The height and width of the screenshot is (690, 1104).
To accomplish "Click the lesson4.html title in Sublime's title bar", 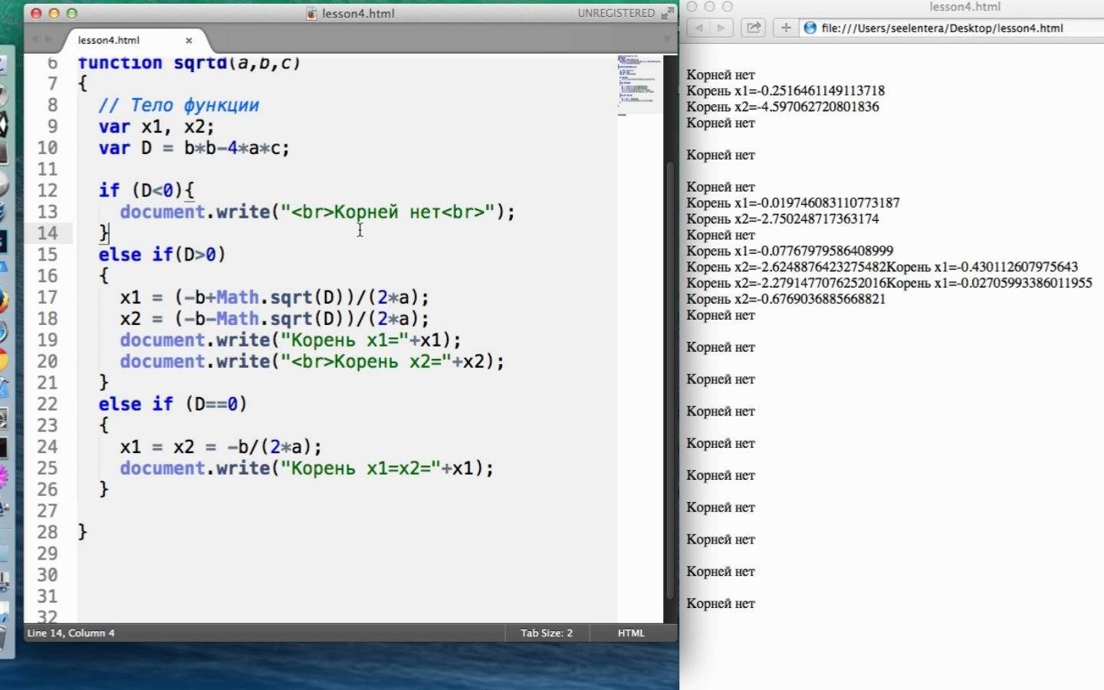I will (358, 13).
